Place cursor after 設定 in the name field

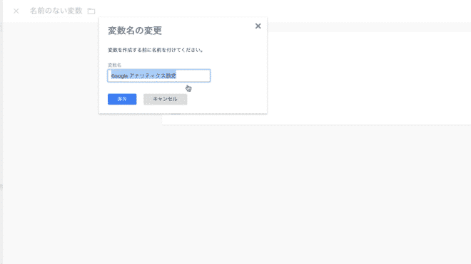[x=177, y=76]
